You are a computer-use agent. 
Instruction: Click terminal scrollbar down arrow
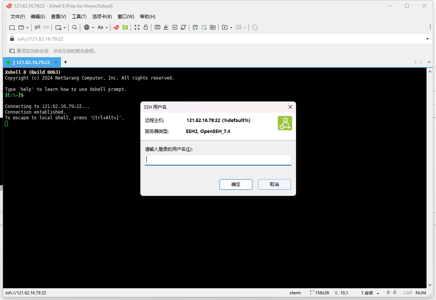(x=430, y=285)
